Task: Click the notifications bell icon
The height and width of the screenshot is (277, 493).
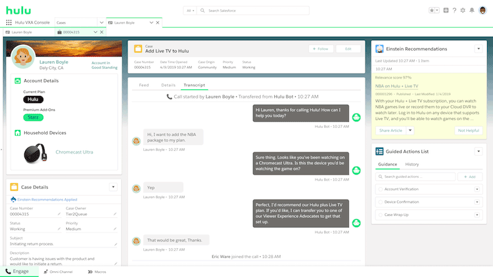Action: (x=473, y=11)
